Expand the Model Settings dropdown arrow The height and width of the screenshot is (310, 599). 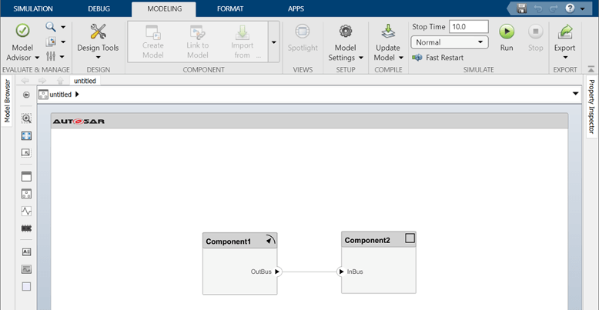[361, 58]
